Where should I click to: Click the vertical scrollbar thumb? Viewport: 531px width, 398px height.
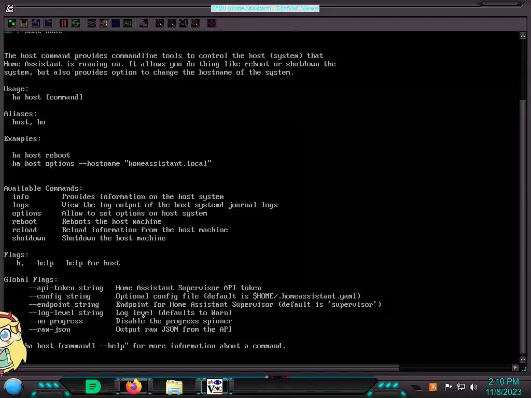(523, 227)
